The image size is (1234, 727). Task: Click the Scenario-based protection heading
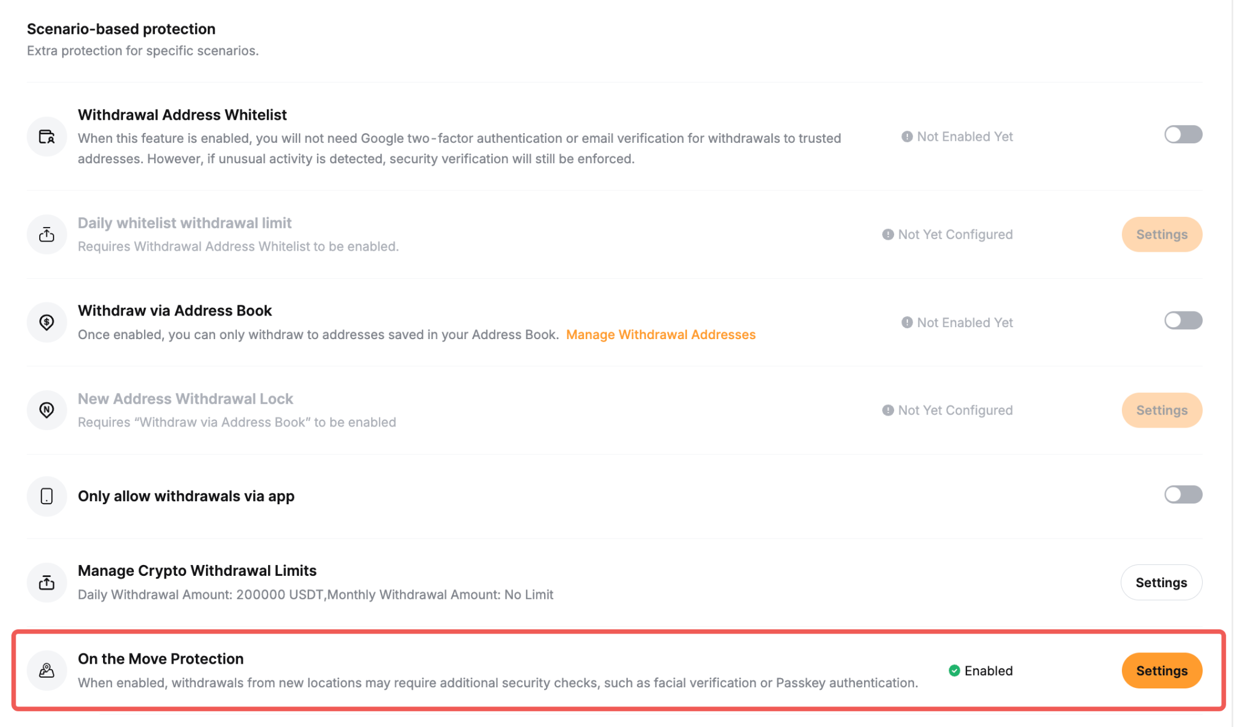(121, 29)
